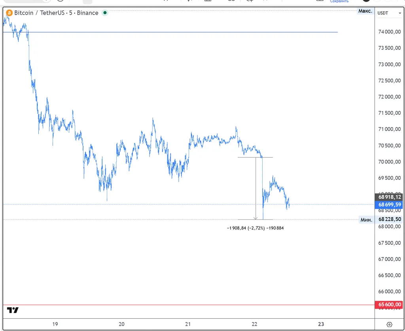Click the dark 68 918,12 price label

(x=390, y=197)
